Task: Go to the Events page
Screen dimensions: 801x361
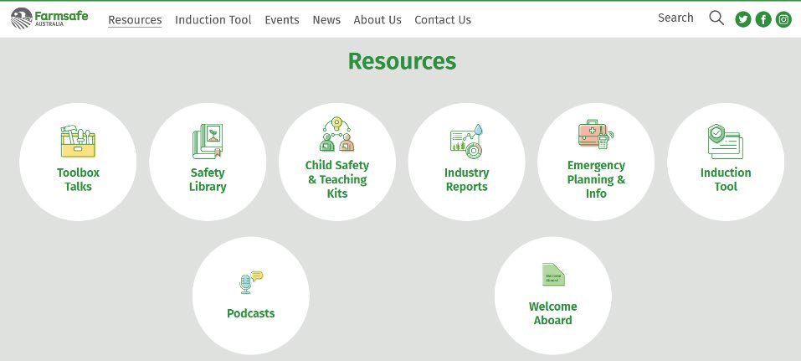Action: coord(282,20)
